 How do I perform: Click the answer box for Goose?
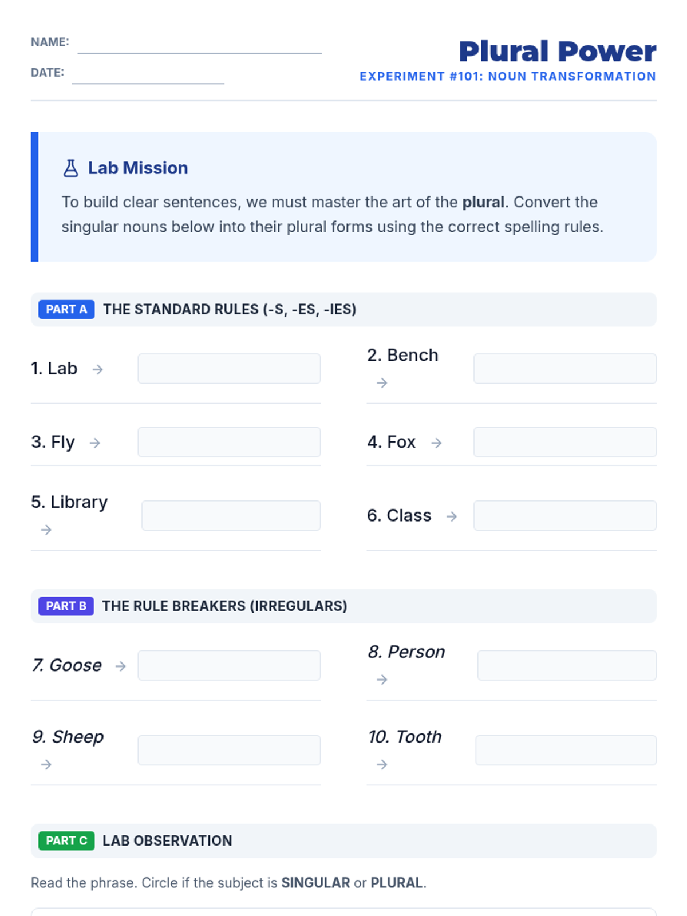(x=229, y=665)
